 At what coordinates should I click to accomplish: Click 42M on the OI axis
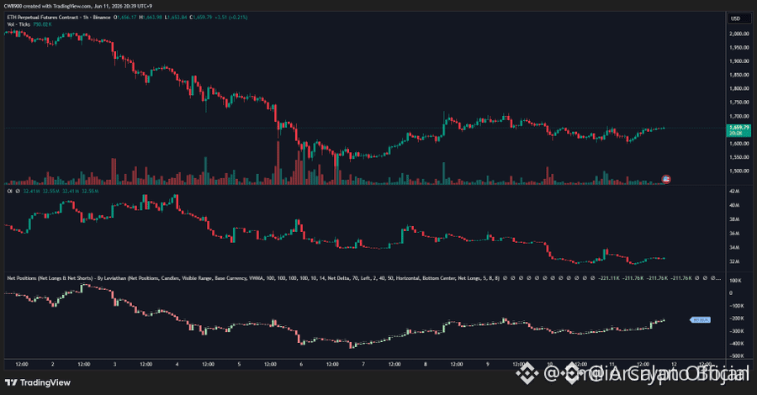734,192
